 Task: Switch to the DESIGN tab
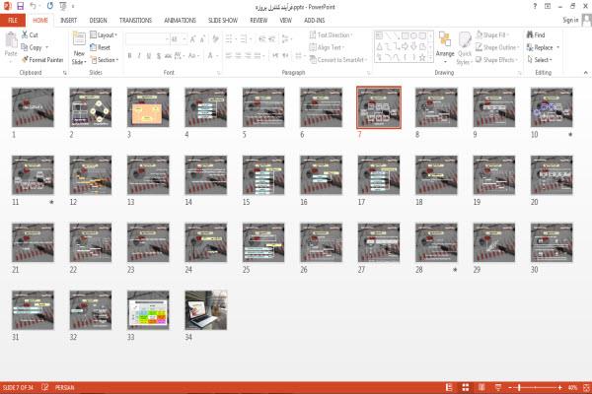coord(98,20)
